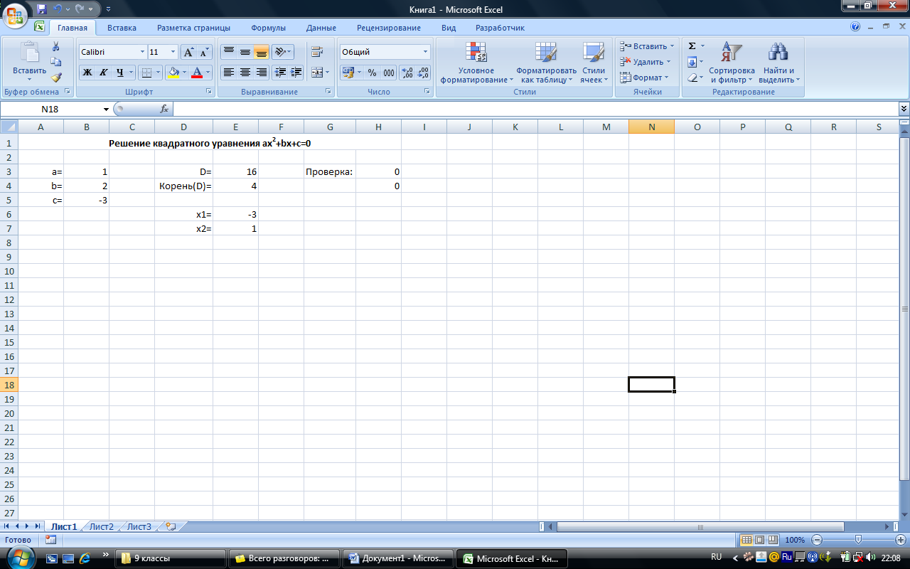Click the Вставить paste button
The image size is (910, 569).
(29, 63)
